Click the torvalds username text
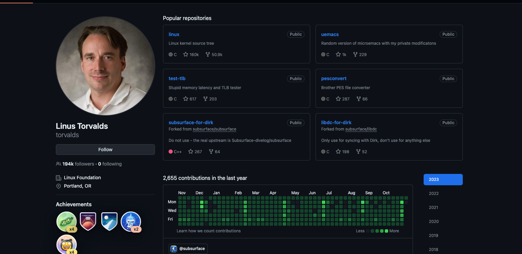The width and height of the screenshot is (522, 254). point(67,135)
